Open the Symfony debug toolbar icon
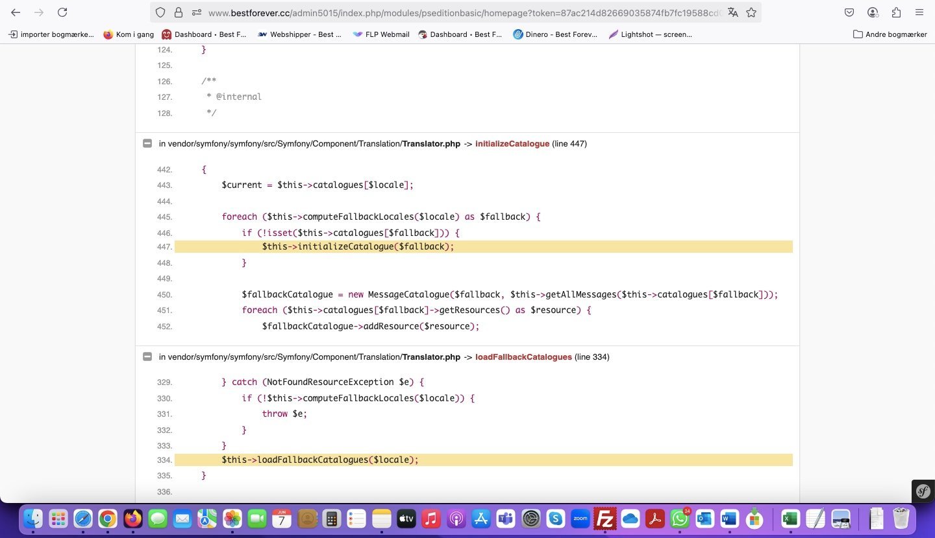The height and width of the screenshot is (538, 935). (x=923, y=491)
